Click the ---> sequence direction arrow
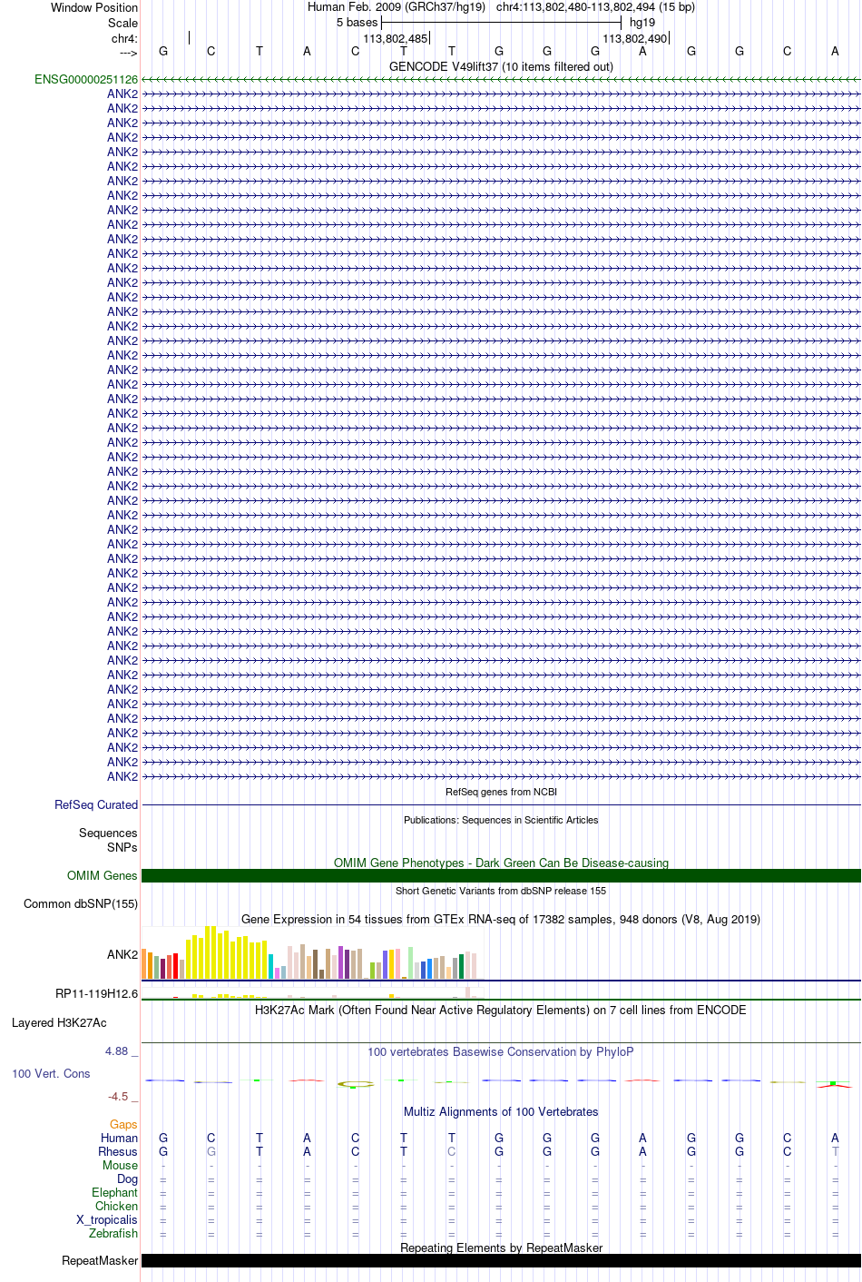 pos(128,53)
